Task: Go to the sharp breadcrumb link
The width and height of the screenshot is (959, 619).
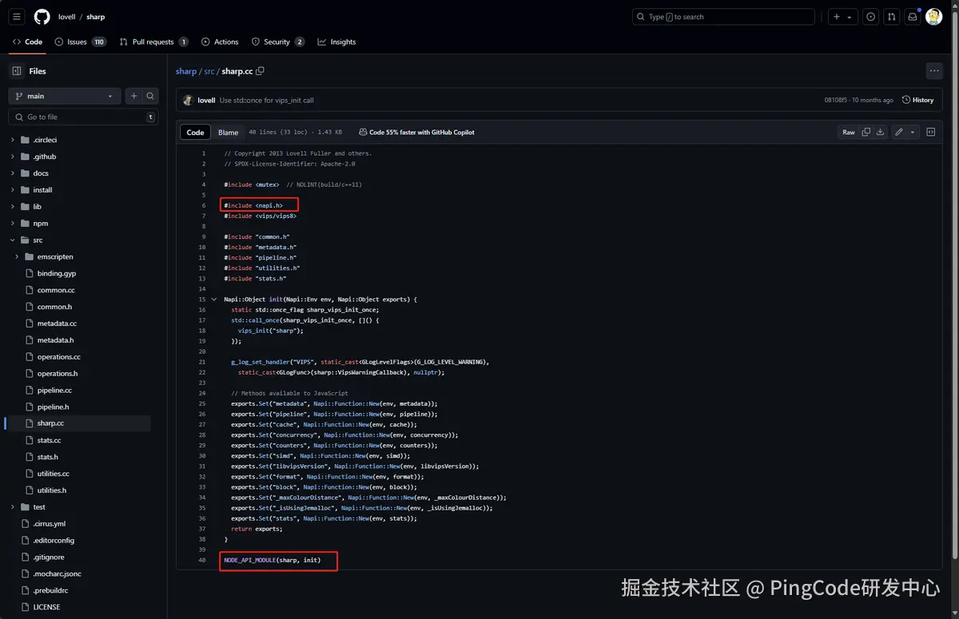Action: [x=186, y=71]
